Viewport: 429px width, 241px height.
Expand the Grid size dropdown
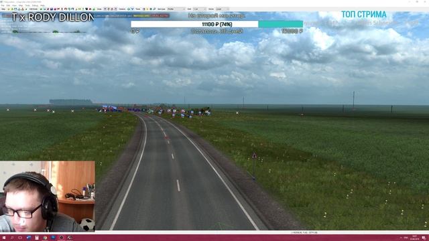pyautogui.click(x=199, y=9)
